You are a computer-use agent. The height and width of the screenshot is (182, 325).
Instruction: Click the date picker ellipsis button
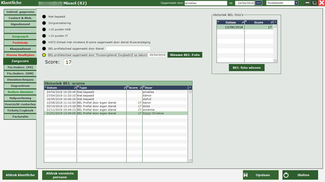coord(259,3)
